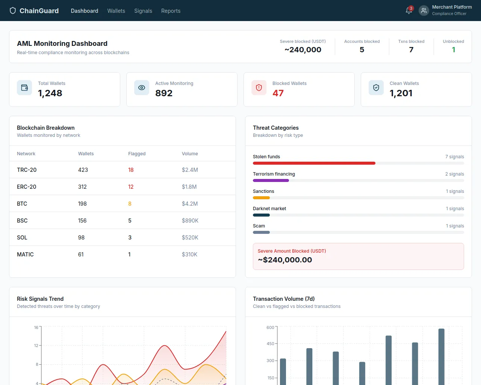Click the Severe Amount Blocked ~$240,000.00 box
The width and height of the screenshot is (481, 385).
358,256
